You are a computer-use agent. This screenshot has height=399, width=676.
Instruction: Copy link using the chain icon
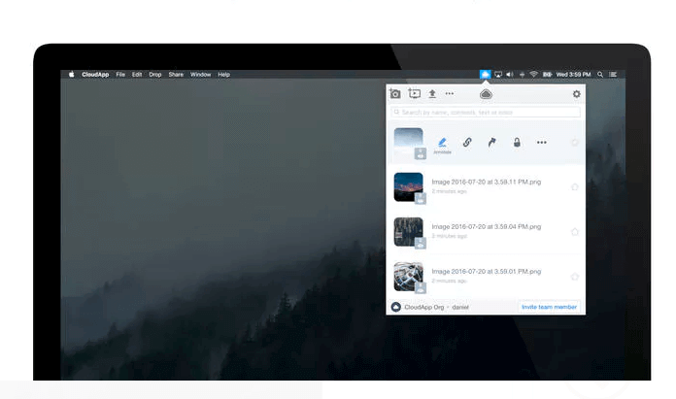click(x=467, y=142)
